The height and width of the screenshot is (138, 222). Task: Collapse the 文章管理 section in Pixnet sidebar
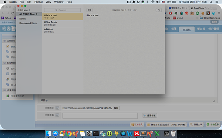click(4, 41)
